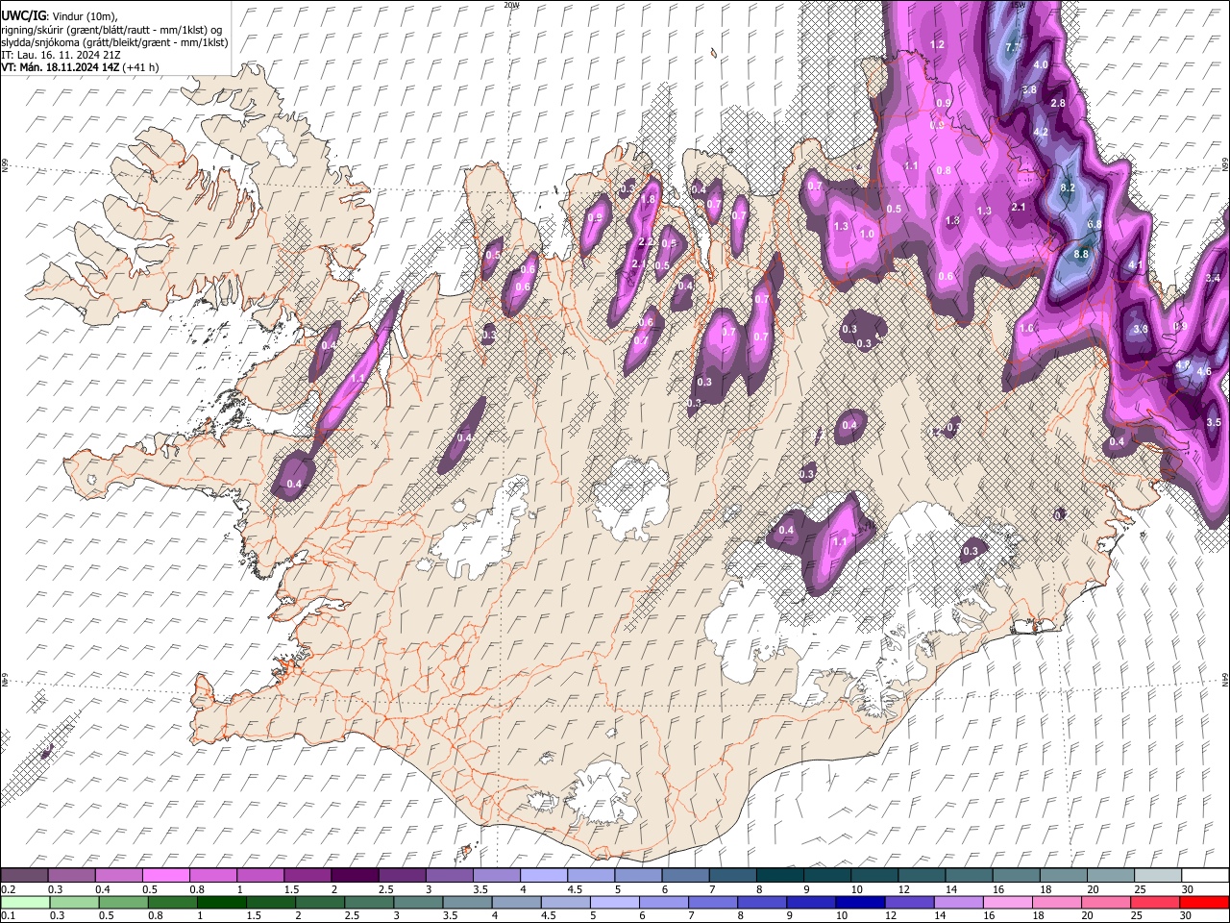Click the 8.2 precipitation value on the map
This screenshot has width=1230, height=923.
[1067, 187]
